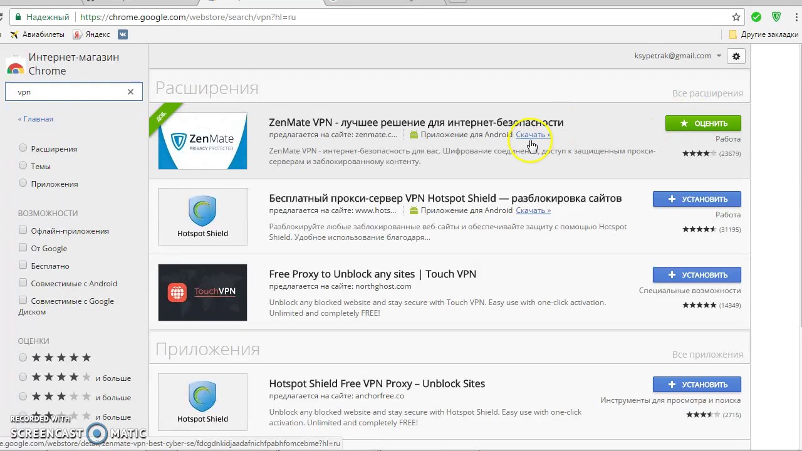Viewport: 802px width, 451px height.
Task: Click anchorfree.co offered-by text
Action: coord(380,396)
